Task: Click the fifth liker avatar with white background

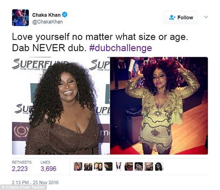Action: pyautogui.click(x=118, y=166)
